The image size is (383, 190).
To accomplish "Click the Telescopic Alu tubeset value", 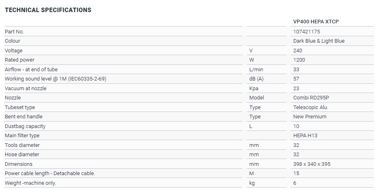I will click(x=310, y=107).
